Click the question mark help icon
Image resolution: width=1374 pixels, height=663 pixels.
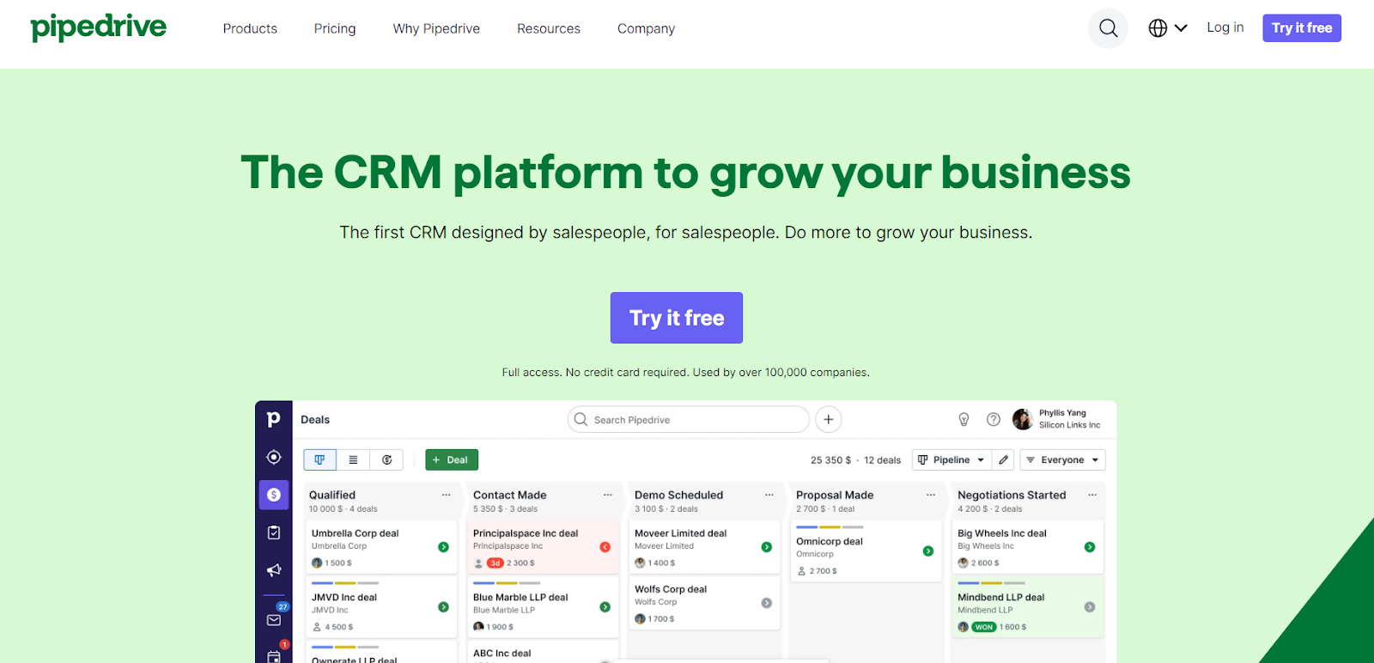pos(994,420)
